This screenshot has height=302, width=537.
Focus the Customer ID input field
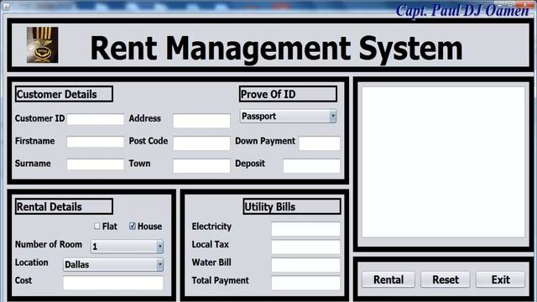click(x=95, y=119)
